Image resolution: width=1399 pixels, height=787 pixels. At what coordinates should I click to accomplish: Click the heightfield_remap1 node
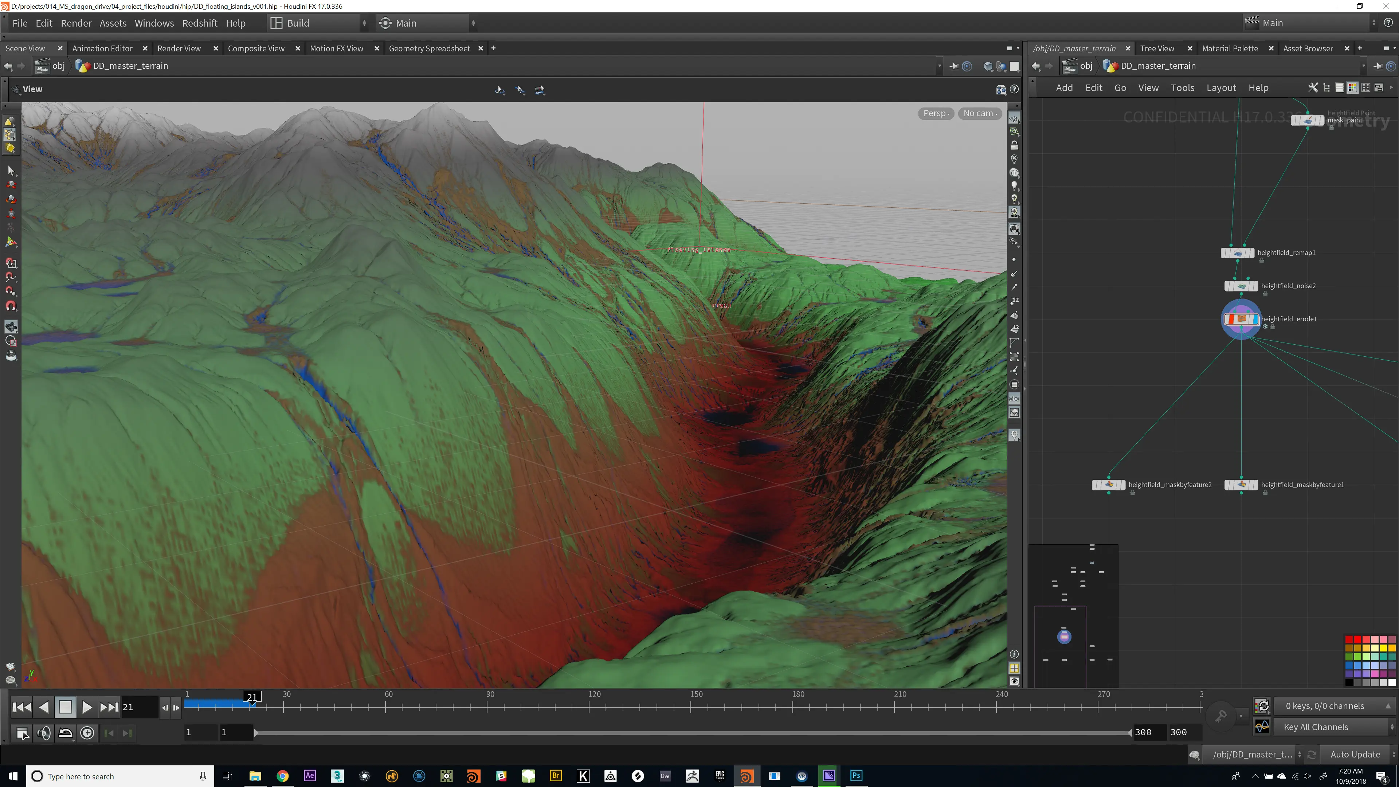click(1237, 252)
